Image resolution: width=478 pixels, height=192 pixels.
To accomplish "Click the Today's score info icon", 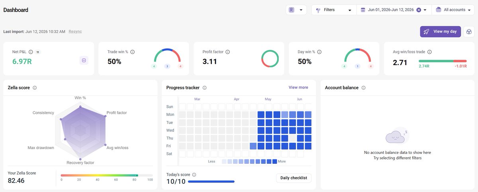I will tap(194, 175).
